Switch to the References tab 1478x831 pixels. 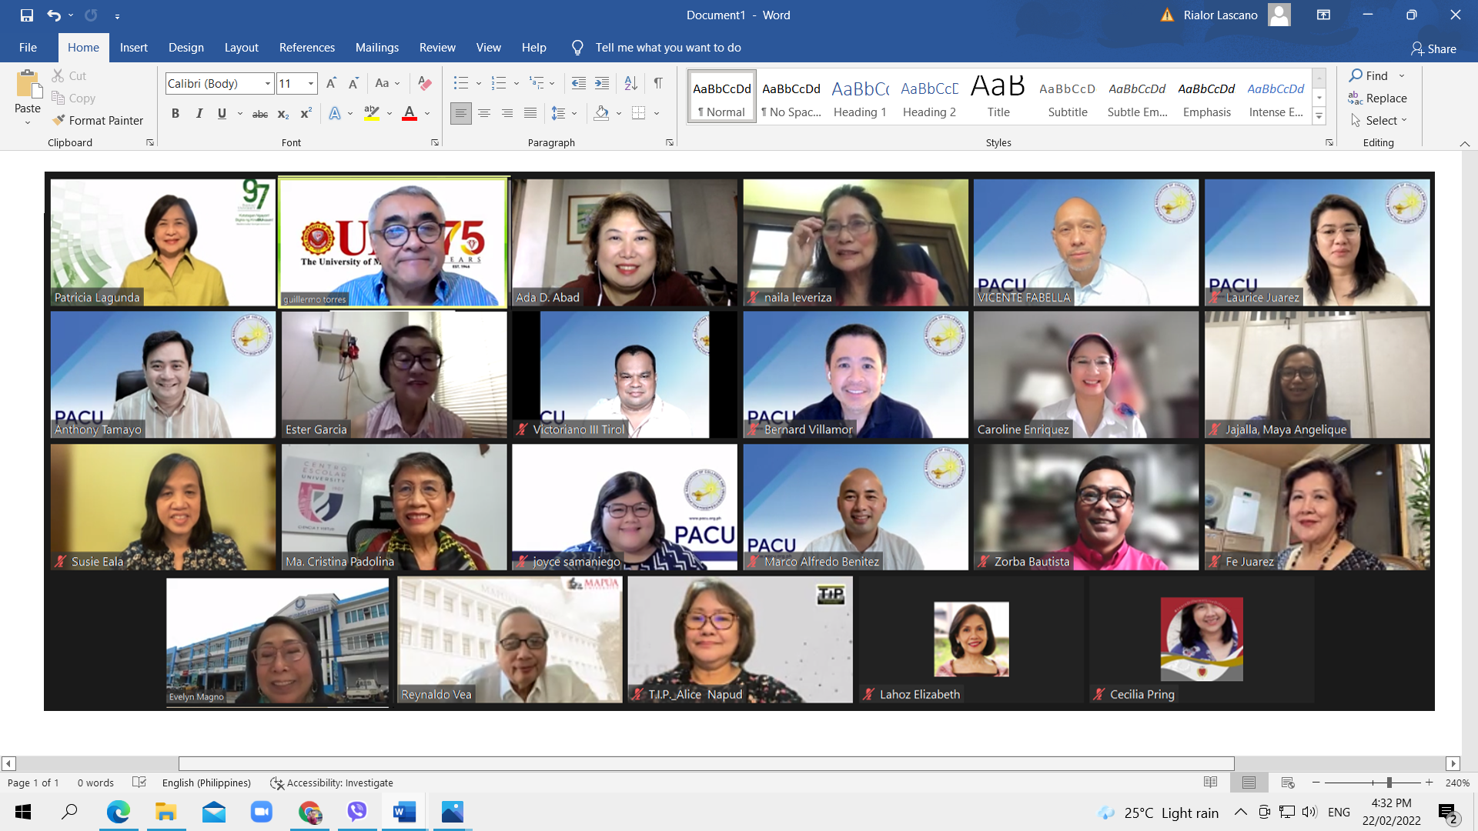[306, 48]
